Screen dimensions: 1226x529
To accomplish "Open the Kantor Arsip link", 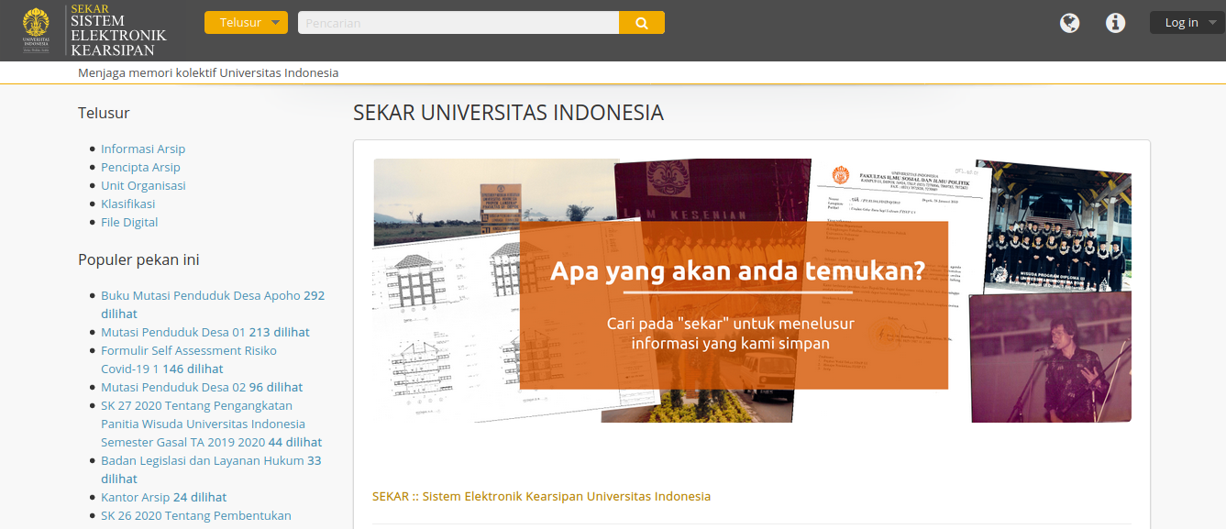I will click(163, 497).
